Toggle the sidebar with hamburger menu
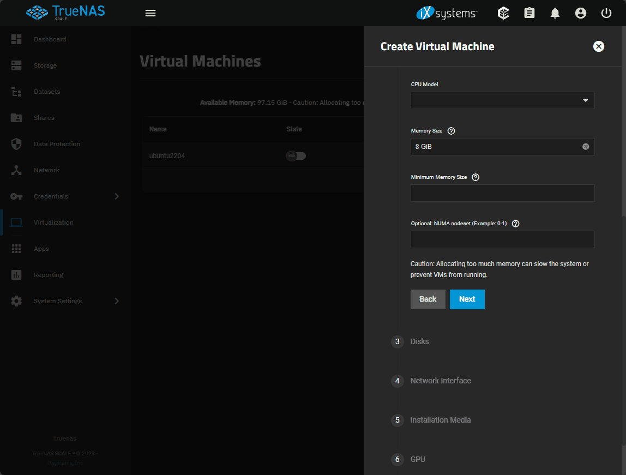Image resolution: width=626 pixels, height=475 pixels. [151, 13]
